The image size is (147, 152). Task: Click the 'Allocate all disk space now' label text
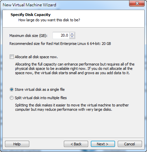click(36, 57)
